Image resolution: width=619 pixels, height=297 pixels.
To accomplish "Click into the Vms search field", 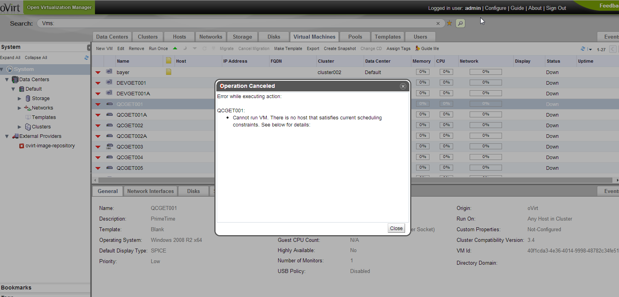I will 236,23.
